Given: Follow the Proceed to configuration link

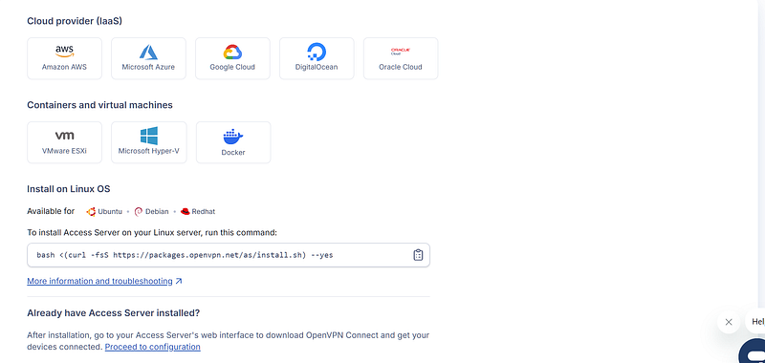Looking at the screenshot, I should click(x=153, y=347).
